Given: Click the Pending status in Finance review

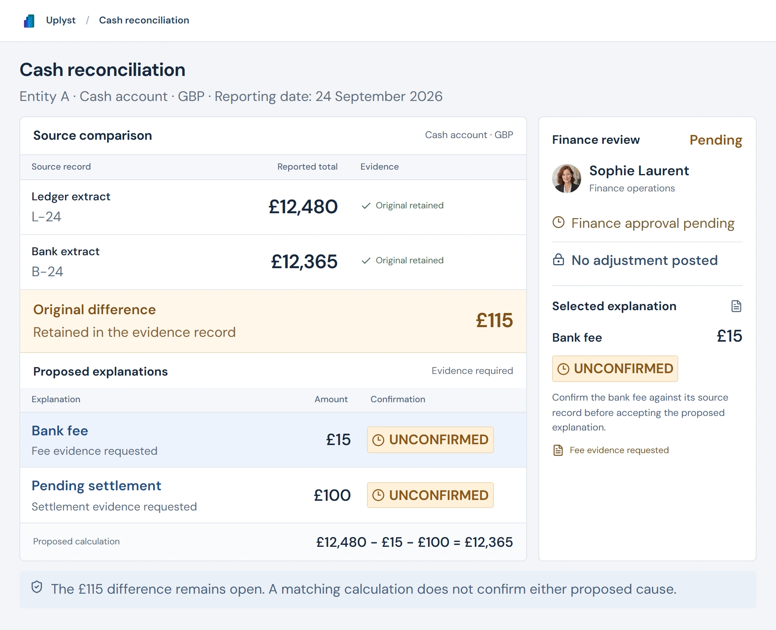Looking at the screenshot, I should [x=716, y=140].
